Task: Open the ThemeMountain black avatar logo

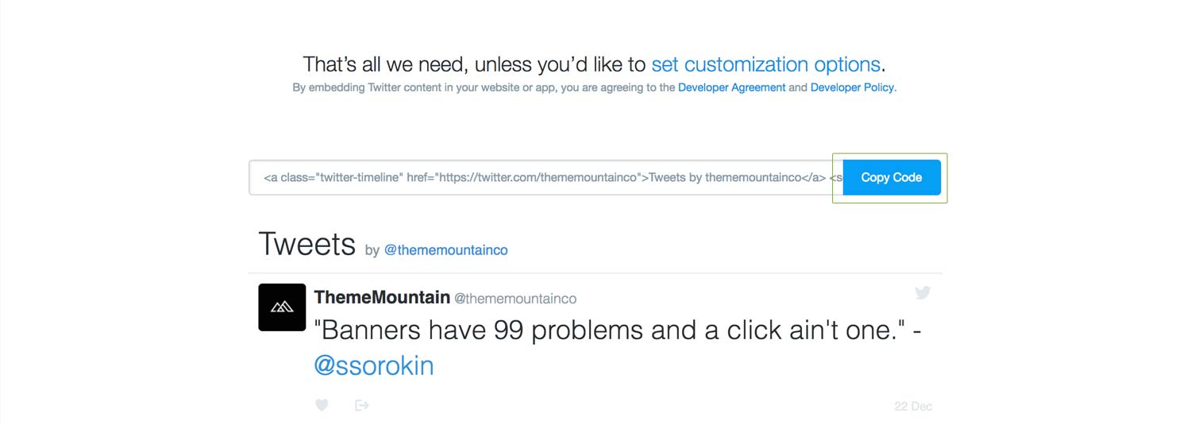Action: (282, 307)
